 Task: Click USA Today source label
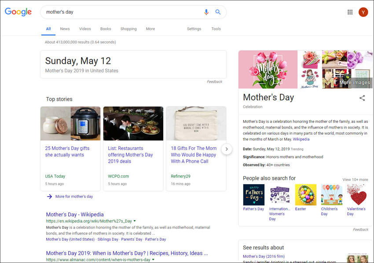[55, 176]
